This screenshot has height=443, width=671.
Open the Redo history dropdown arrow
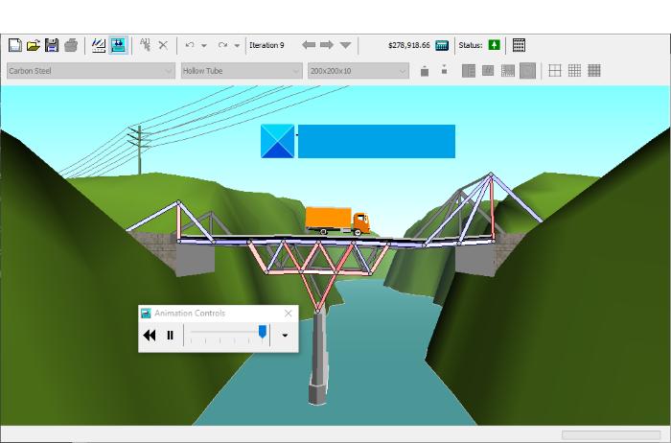(x=237, y=45)
